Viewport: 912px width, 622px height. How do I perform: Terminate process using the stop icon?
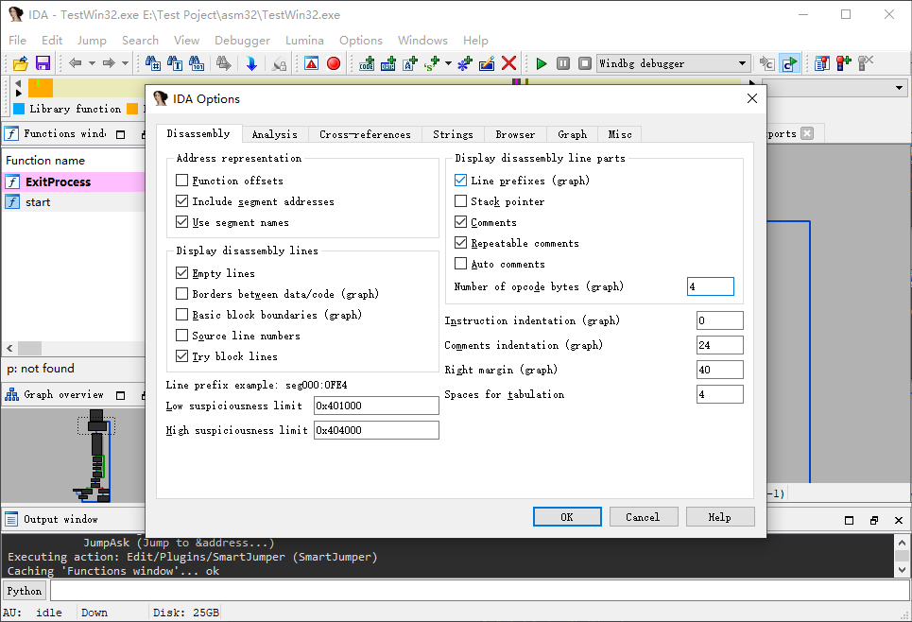(585, 63)
